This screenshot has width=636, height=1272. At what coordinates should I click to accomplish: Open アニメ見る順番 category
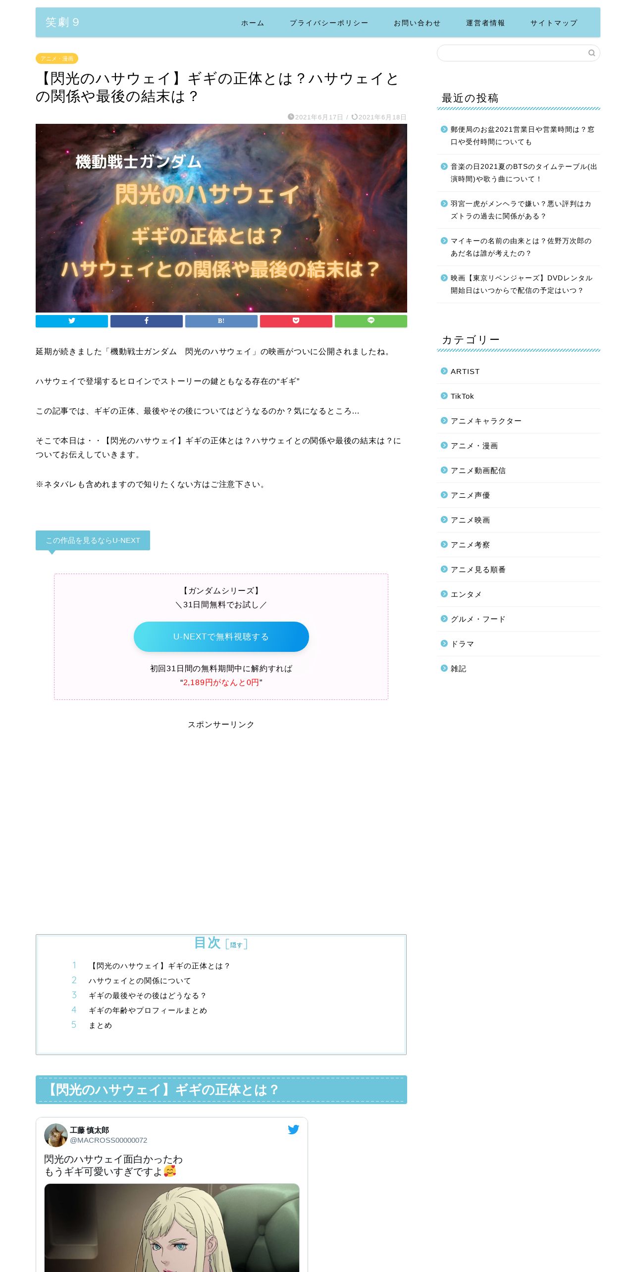(x=478, y=570)
